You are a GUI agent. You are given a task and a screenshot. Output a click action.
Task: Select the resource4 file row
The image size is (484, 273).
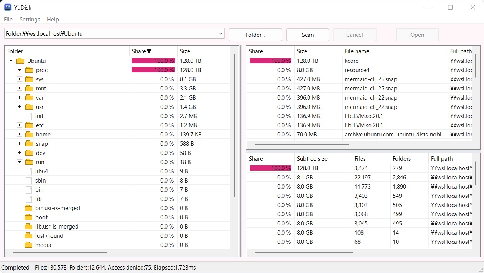(359, 70)
